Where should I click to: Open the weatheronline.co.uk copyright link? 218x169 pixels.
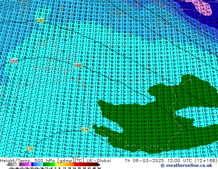[x=186, y=166]
